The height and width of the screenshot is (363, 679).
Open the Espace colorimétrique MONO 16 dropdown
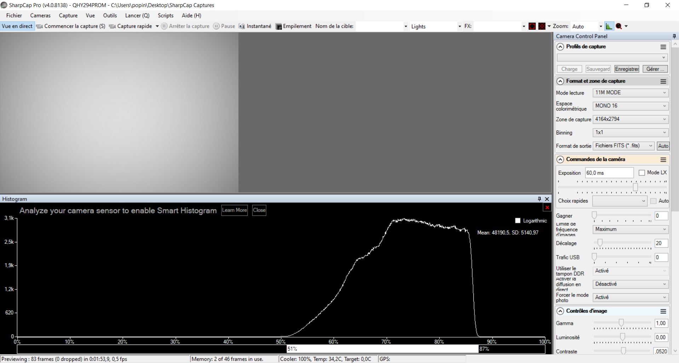click(x=631, y=106)
